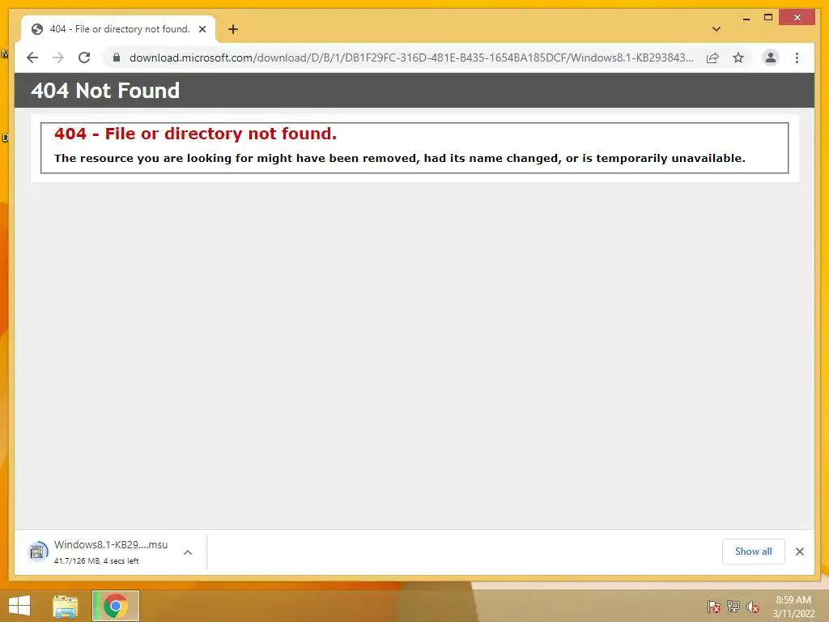
Task: Open Chrome three-dot menu
Action: click(x=797, y=58)
